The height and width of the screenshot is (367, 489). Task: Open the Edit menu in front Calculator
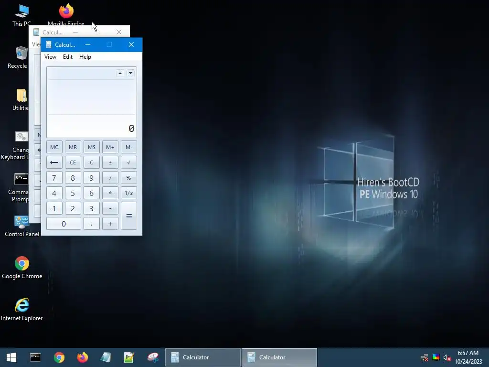(x=68, y=57)
